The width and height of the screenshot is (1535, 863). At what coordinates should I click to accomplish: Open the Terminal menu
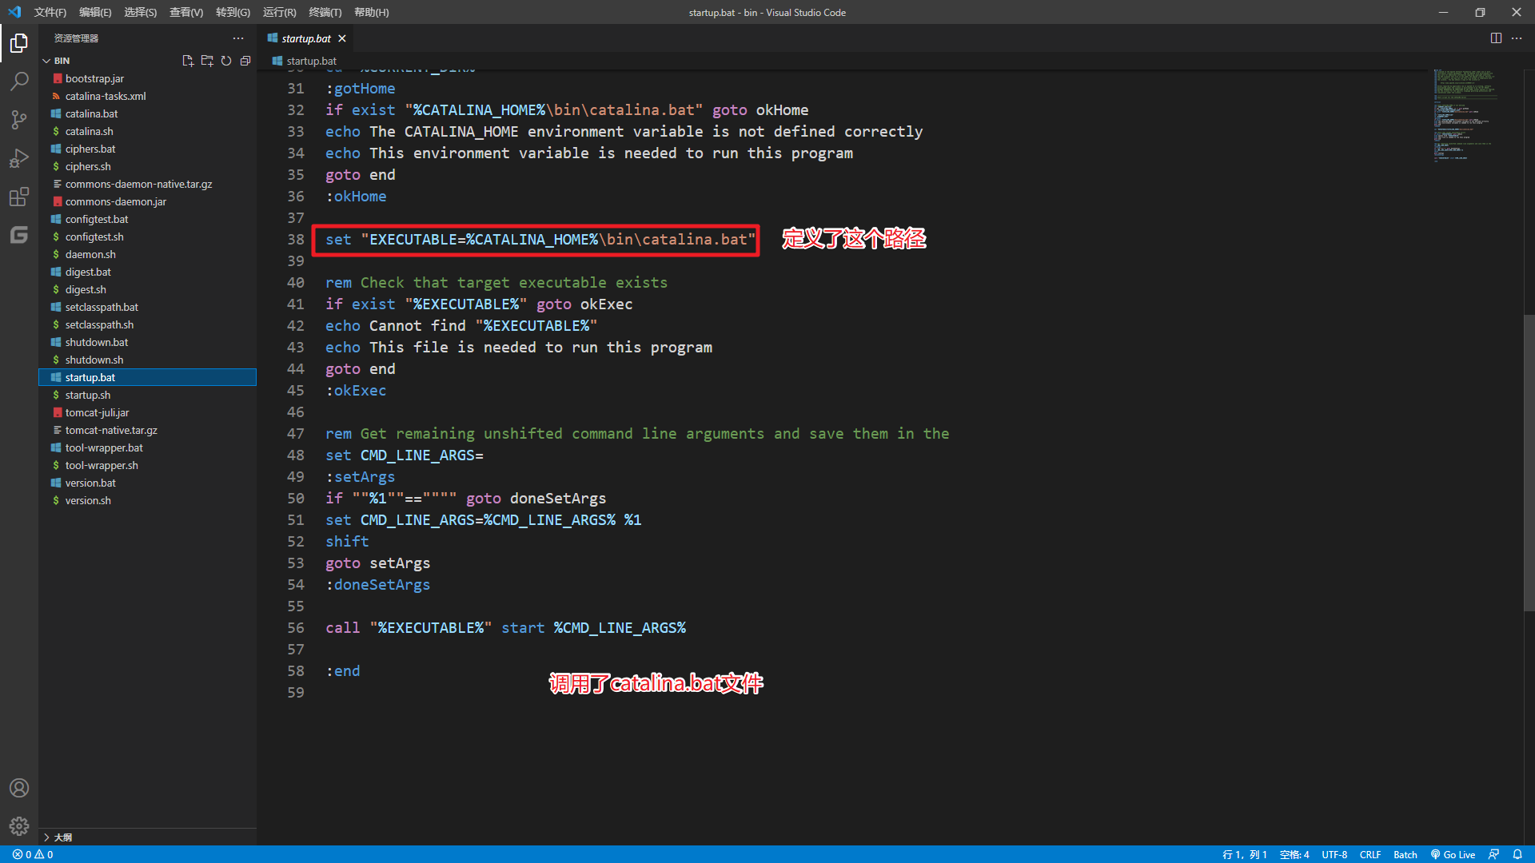pyautogui.click(x=325, y=12)
